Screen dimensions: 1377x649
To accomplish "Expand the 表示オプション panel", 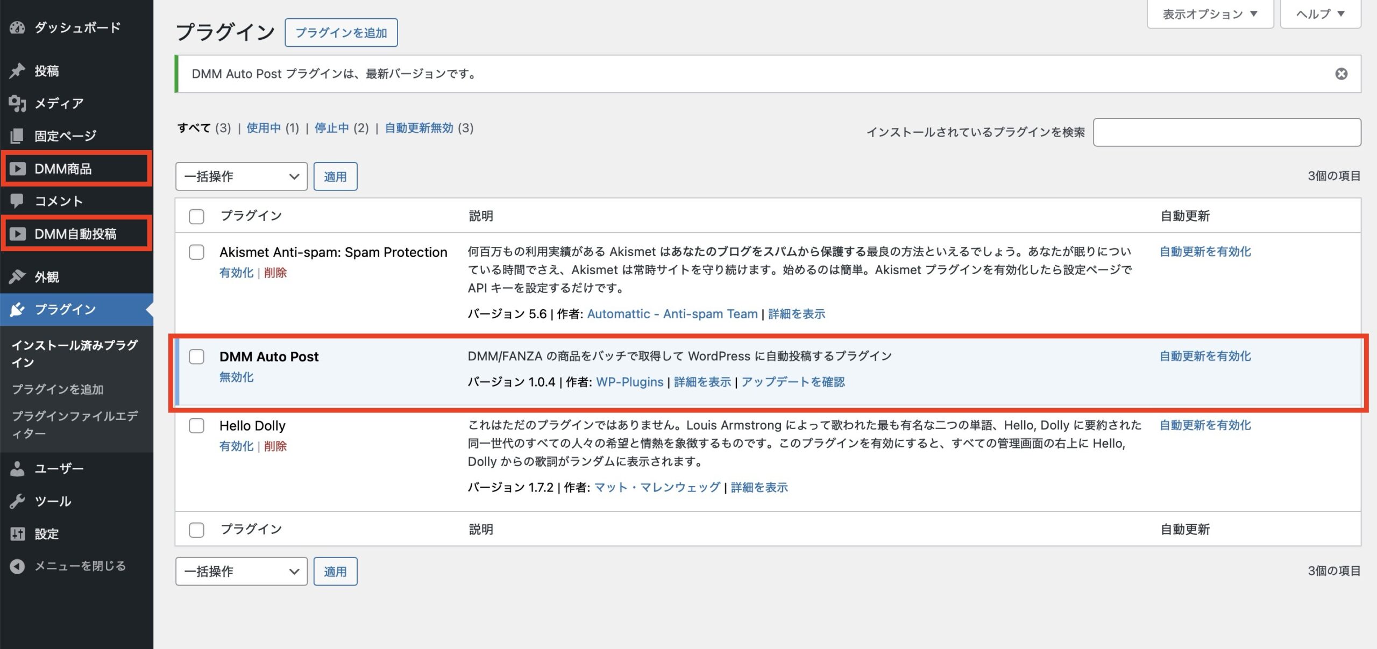I will (1210, 13).
